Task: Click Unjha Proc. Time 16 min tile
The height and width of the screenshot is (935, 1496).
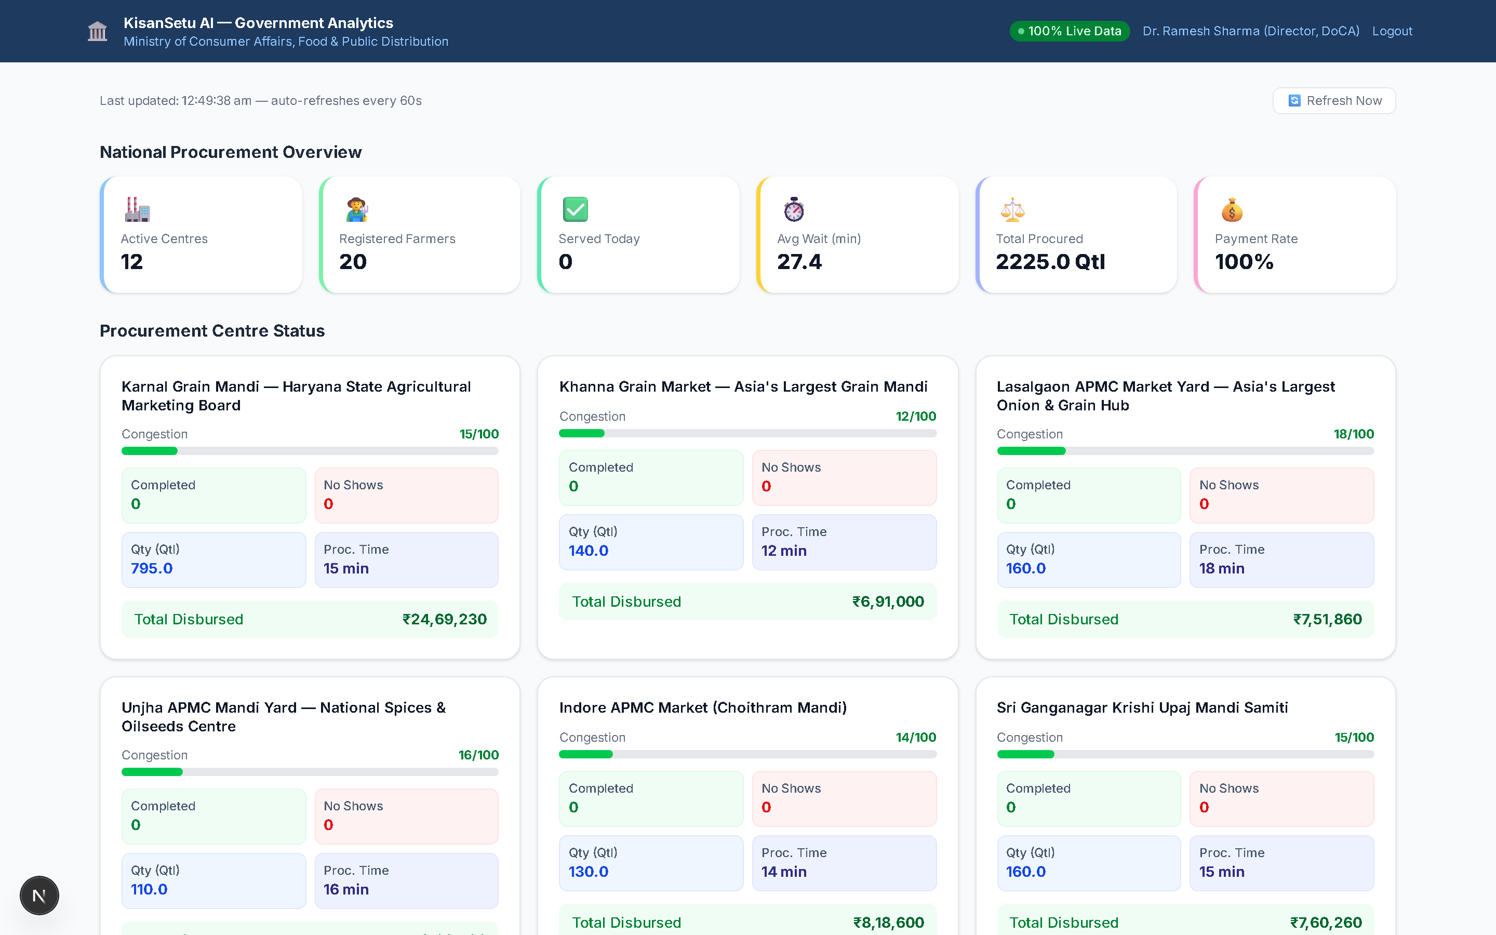Action: point(406,880)
